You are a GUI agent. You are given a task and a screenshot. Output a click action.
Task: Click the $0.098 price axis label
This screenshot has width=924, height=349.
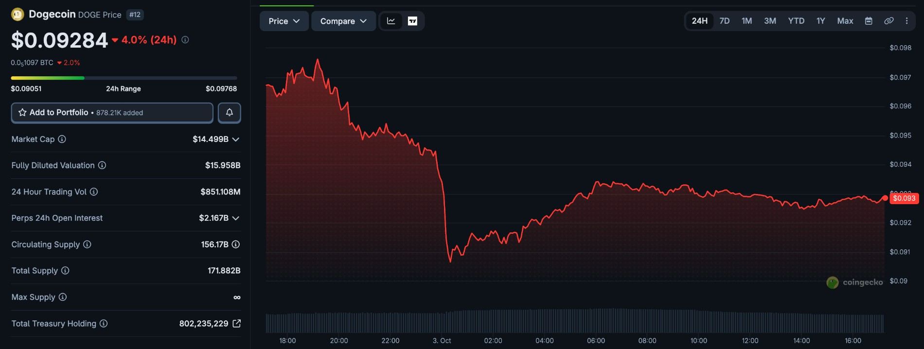click(900, 48)
